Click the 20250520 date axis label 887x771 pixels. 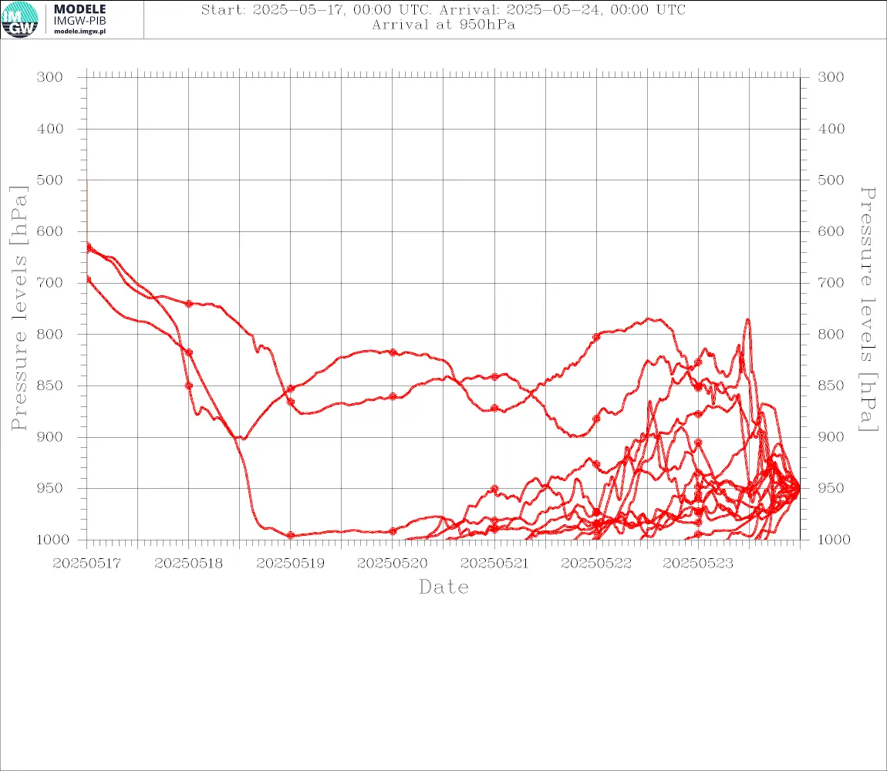(392, 564)
